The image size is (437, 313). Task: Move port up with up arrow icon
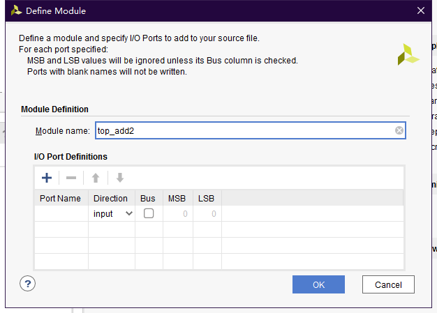point(96,178)
